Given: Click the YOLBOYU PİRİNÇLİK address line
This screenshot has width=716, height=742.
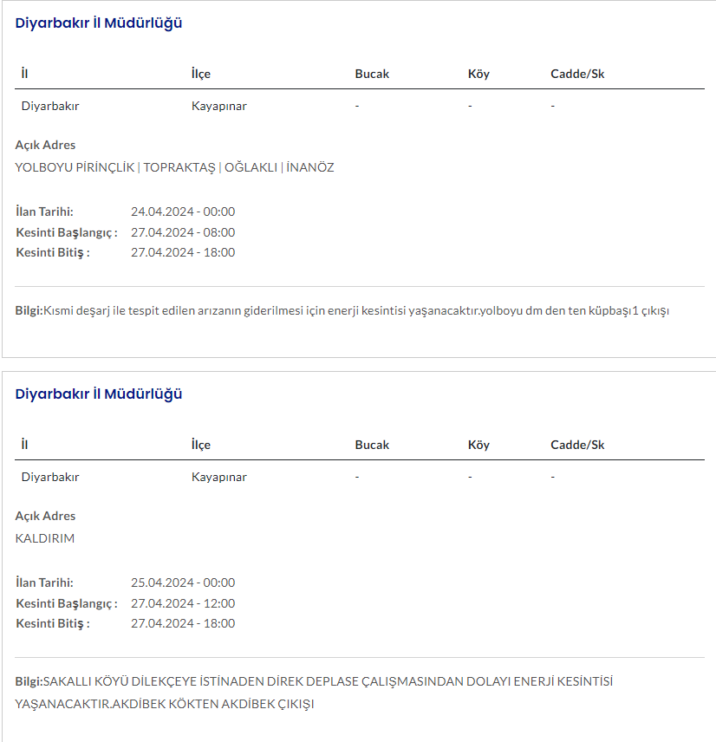Looking at the screenshot, I should [174, 167].
